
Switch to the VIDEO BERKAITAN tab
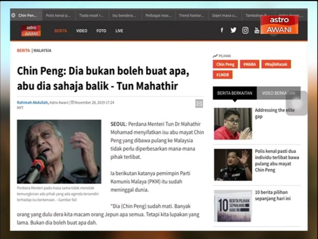(x=279, y=93)
